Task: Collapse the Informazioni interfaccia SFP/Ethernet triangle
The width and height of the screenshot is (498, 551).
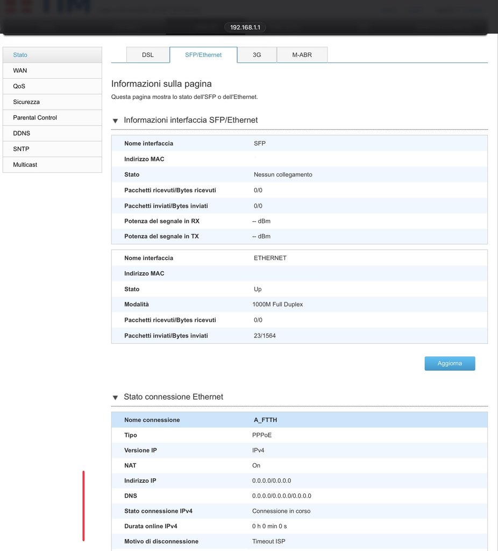Action: [115, 121]
